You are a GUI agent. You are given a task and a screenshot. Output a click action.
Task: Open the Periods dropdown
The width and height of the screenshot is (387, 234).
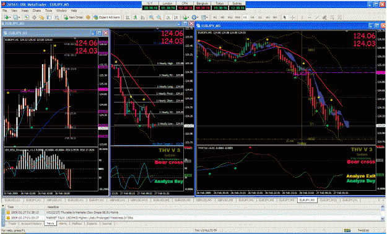point(195,17)
